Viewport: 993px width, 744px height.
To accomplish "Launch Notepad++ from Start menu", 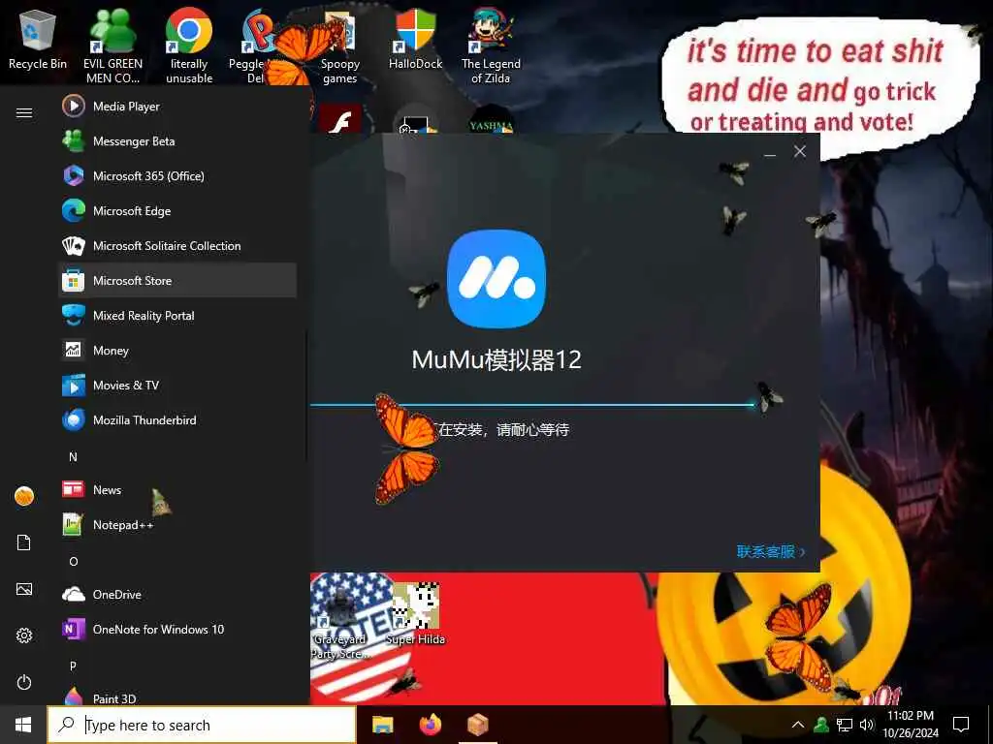I will tap(177, 524).
